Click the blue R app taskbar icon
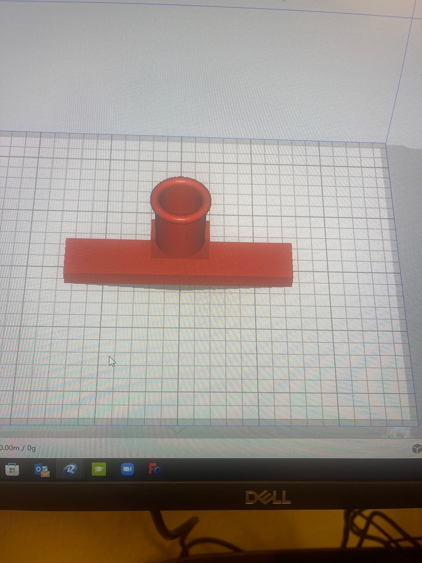Viewport: 422px width, 563px height. click(70, 470)
